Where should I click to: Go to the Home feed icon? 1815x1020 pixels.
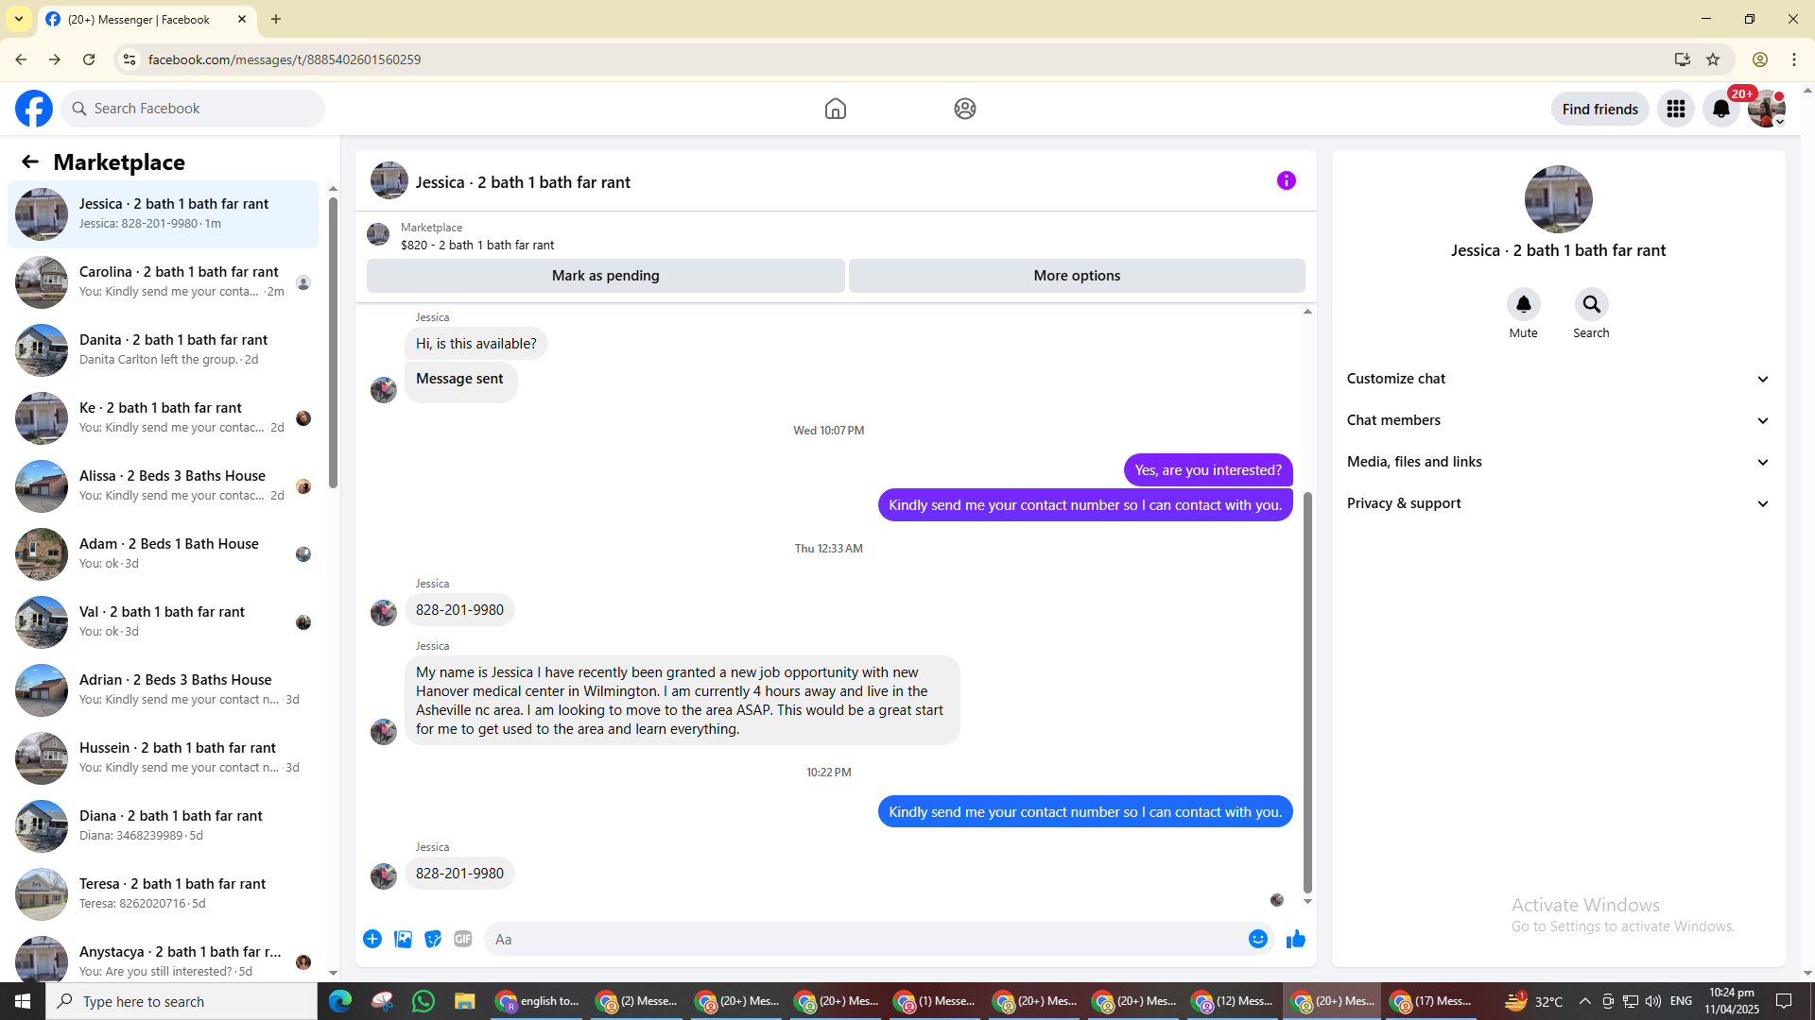pyautogui.click(x=836, y=109)
